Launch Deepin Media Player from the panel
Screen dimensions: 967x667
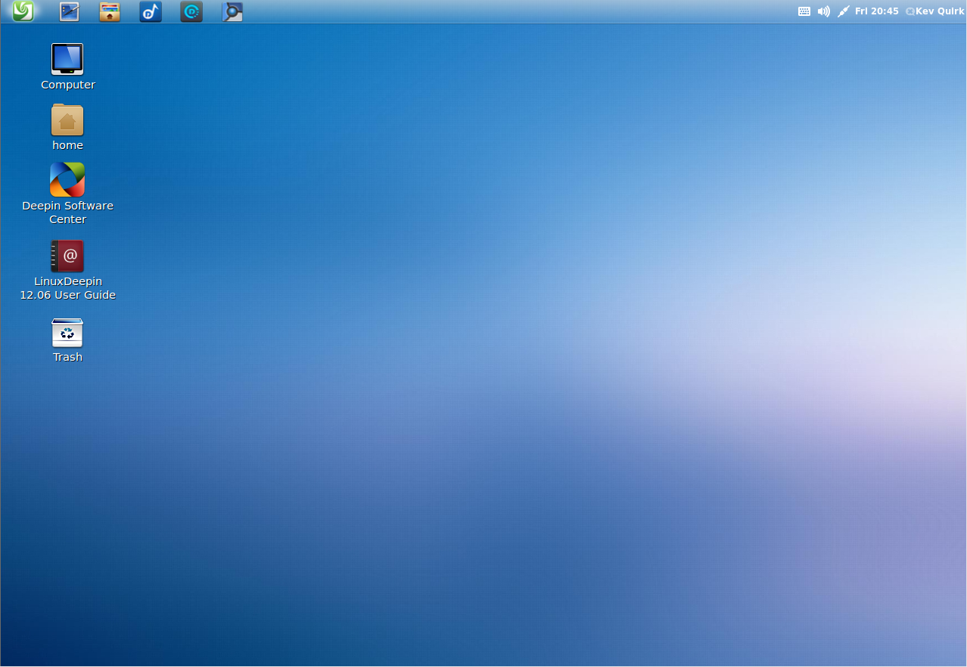click(x=191, y=11)
